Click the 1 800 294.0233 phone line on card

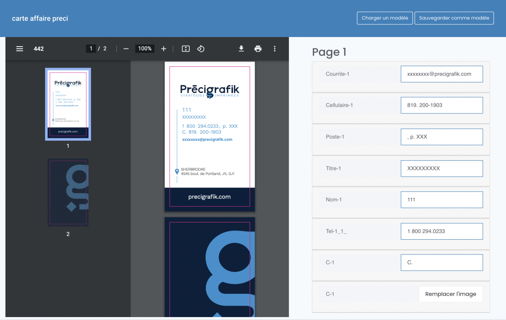[x=210, y=126]
